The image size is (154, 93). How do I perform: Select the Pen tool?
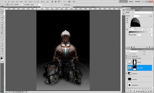pos(2,40)
